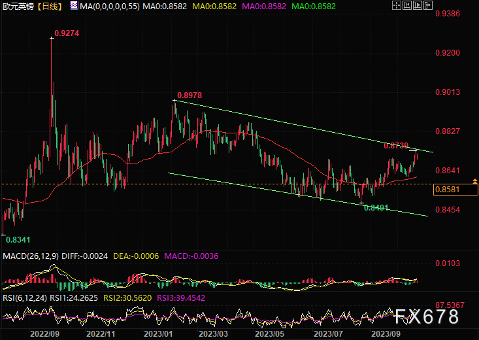Click the green MA0:0.8582 value
The height and width of the screenshot is (340, 479).
pyautogui.click(x=314, y=7)
